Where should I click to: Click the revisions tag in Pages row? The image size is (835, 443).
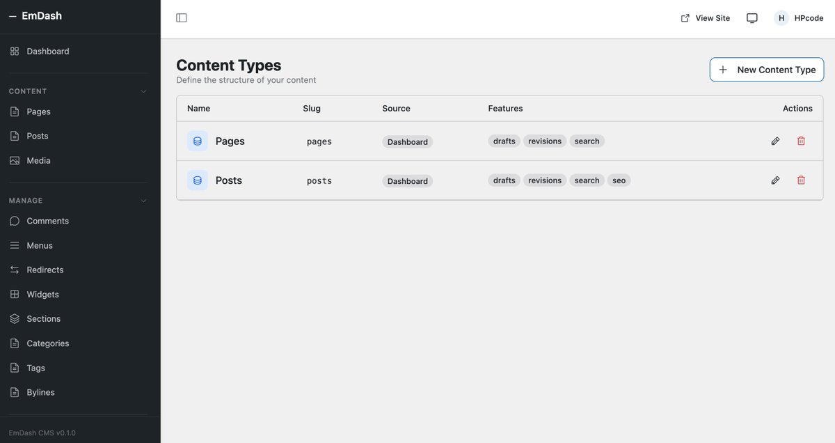point(545,141)
